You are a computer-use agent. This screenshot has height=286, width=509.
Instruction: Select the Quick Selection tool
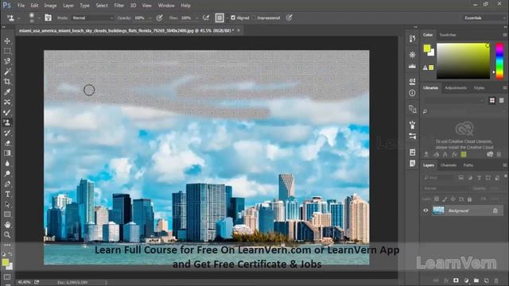pyautogui.click(x=7, y=61)
